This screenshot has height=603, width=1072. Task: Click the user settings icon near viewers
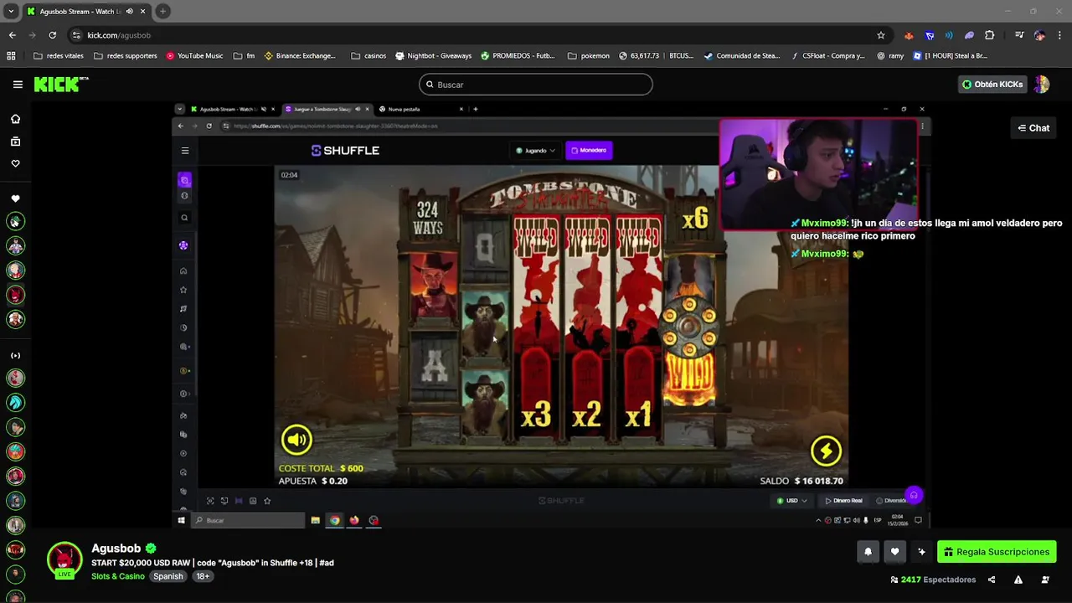pyautogui.click(x=1045, y=580)
